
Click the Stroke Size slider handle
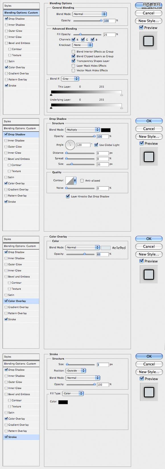tap(67, 364)
